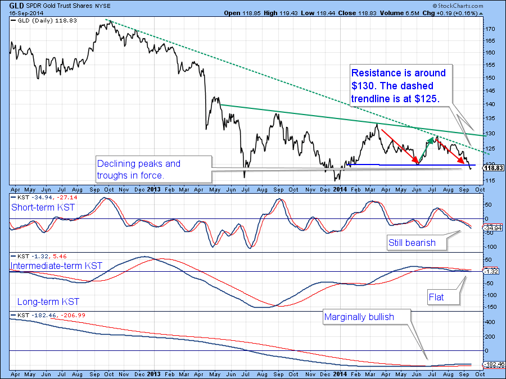
Task: Click the -1.32 value tag on KST axis
Action: coord(491,271)
